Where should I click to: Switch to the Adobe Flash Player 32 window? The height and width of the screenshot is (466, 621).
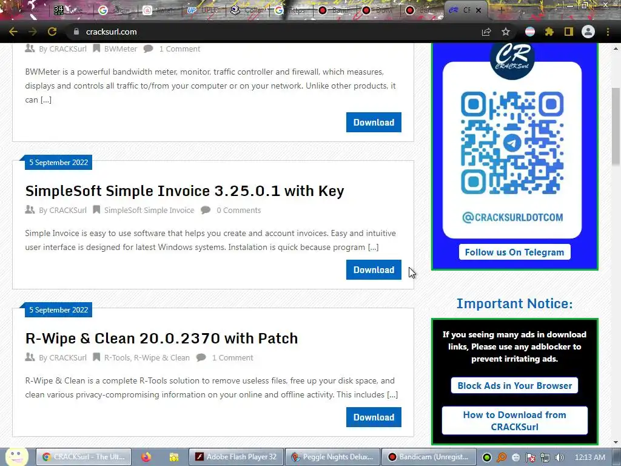tap(236, 457)
